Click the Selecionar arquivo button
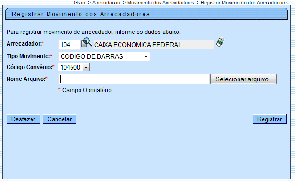Screen dimensions: 295x182 [243, 79]
